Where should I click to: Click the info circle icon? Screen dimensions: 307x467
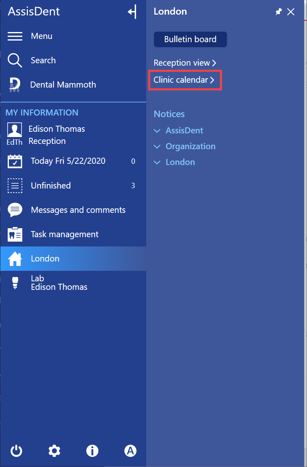[92, 451]
